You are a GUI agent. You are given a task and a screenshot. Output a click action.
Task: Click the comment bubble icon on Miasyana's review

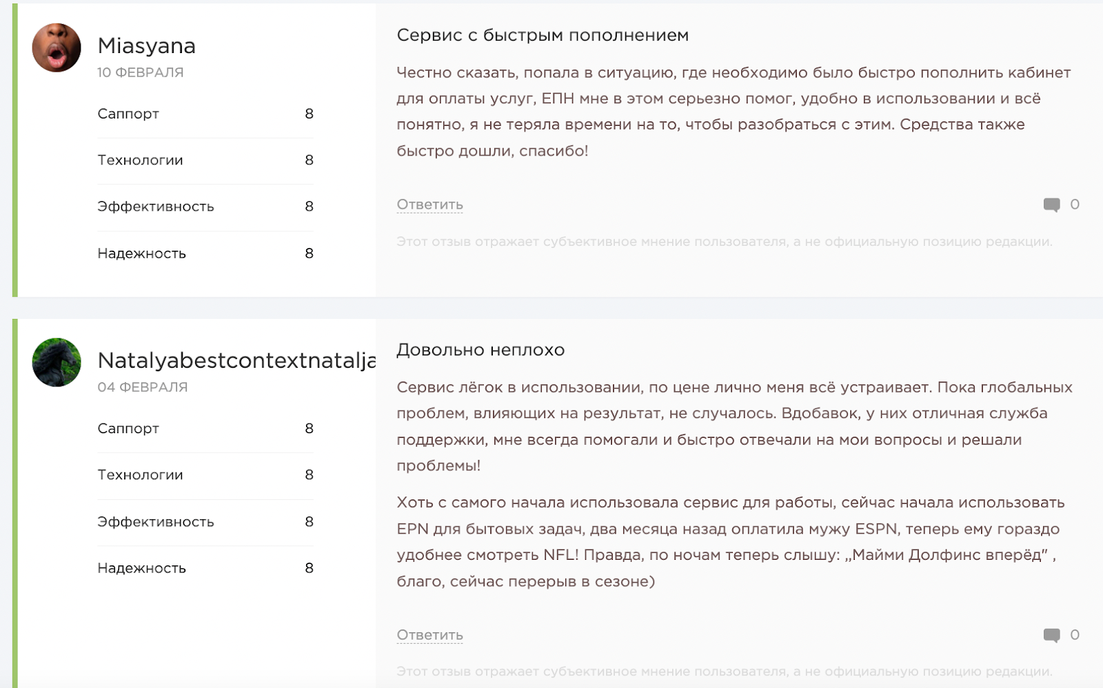point(1051,205)
